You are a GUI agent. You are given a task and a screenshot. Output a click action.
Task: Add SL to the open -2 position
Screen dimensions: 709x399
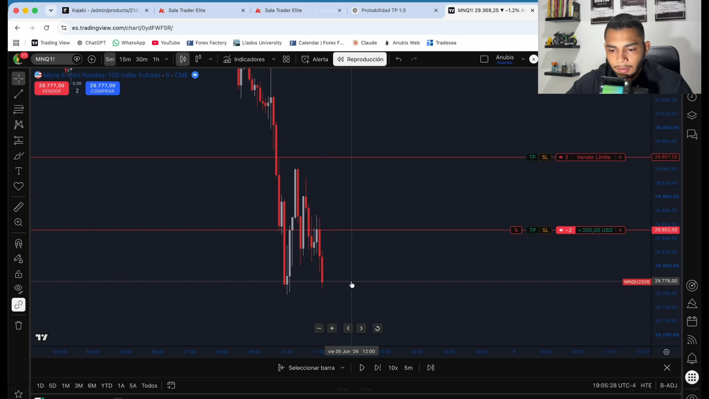545,230
